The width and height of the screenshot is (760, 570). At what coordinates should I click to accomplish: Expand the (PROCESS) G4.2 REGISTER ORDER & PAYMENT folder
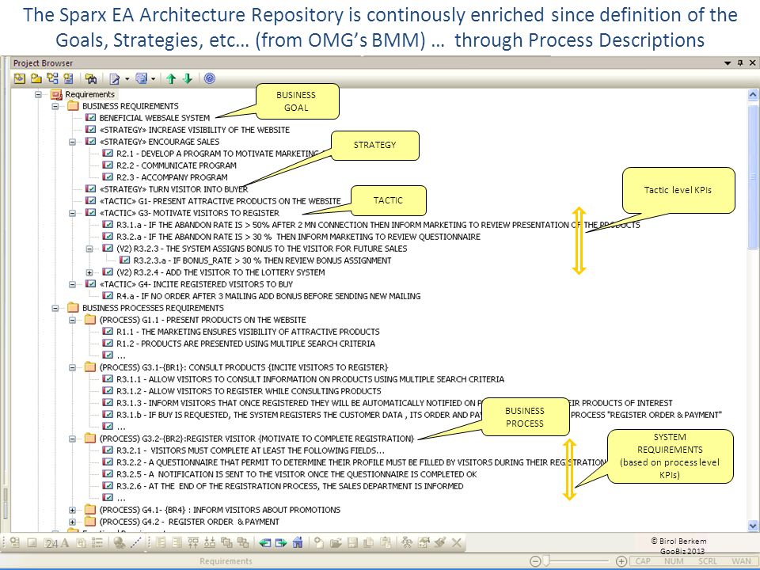tap(72, 522)
